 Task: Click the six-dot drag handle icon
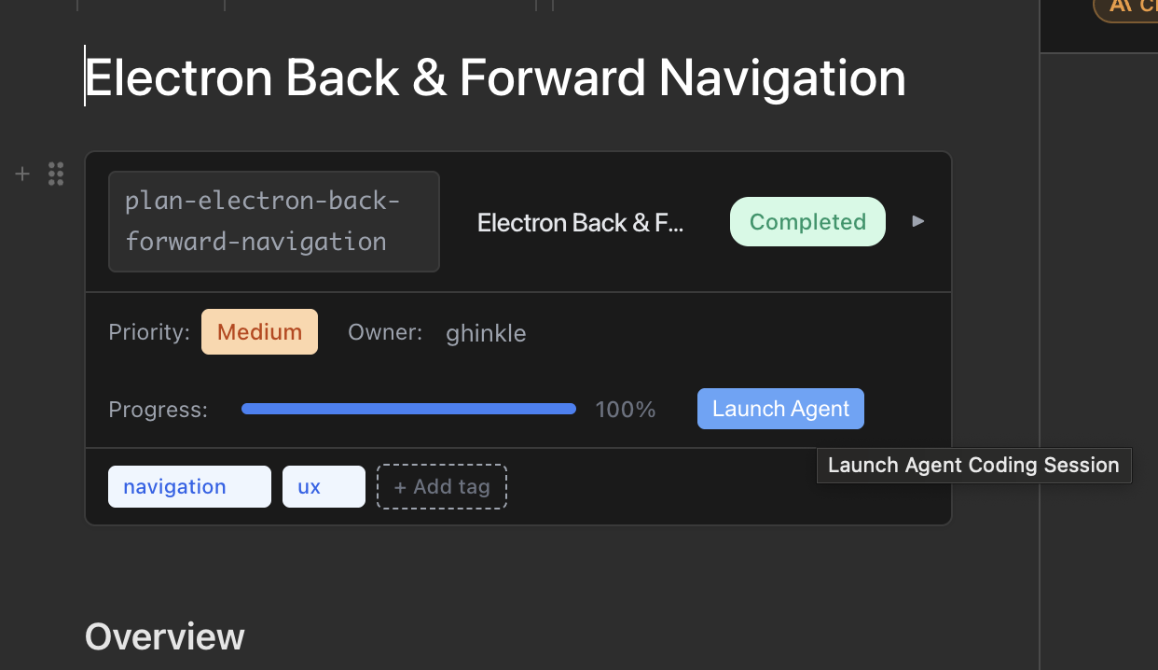pos(56,174)
